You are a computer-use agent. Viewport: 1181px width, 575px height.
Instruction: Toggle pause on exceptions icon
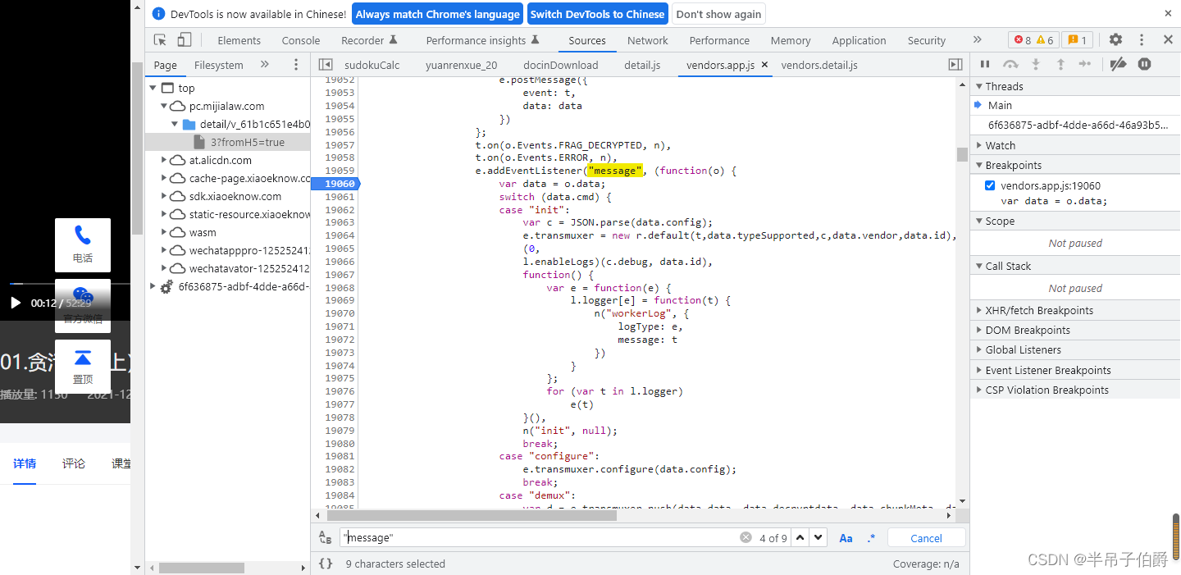[1144, 64]
